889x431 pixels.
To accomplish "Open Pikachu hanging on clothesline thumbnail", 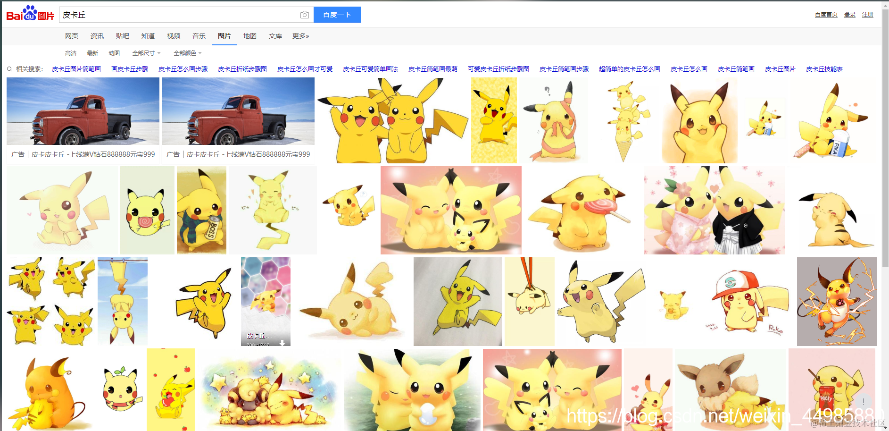I will click(123, 302).
